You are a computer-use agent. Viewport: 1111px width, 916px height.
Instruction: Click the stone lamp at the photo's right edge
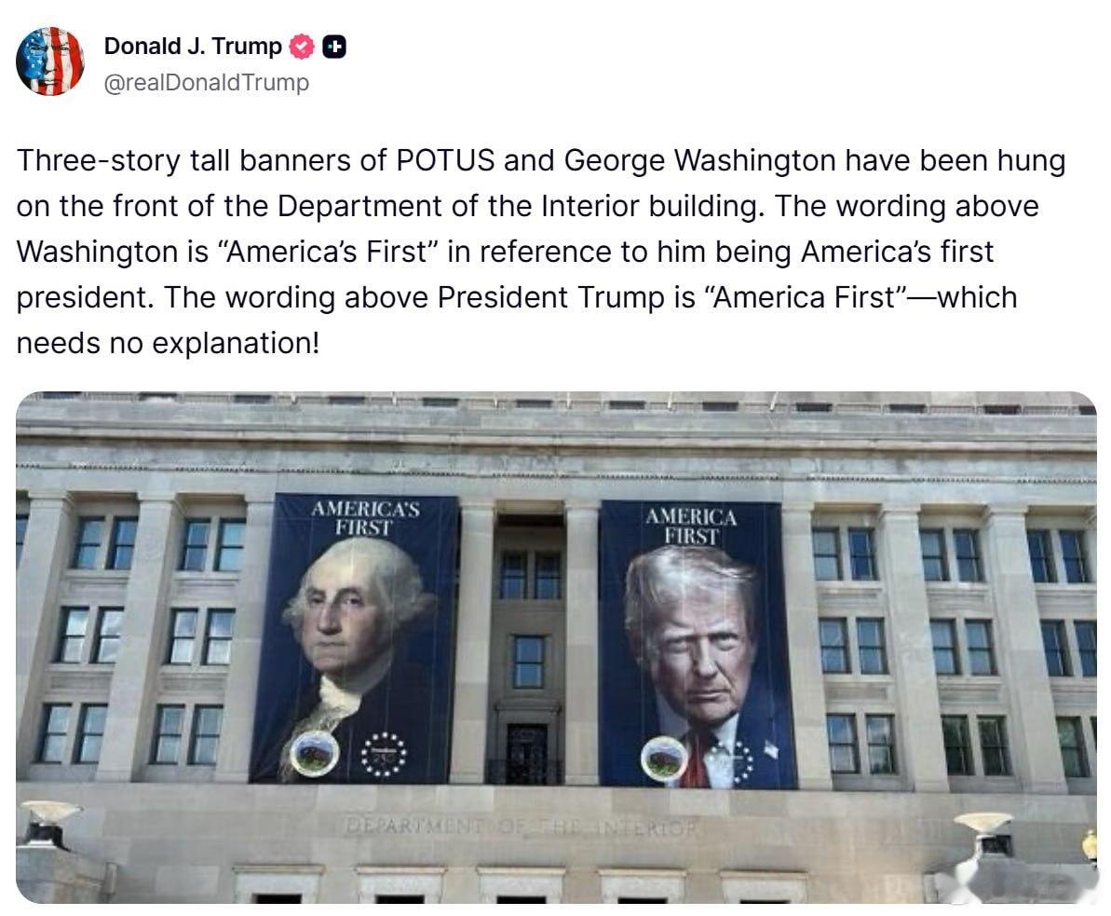coord(983,832)
